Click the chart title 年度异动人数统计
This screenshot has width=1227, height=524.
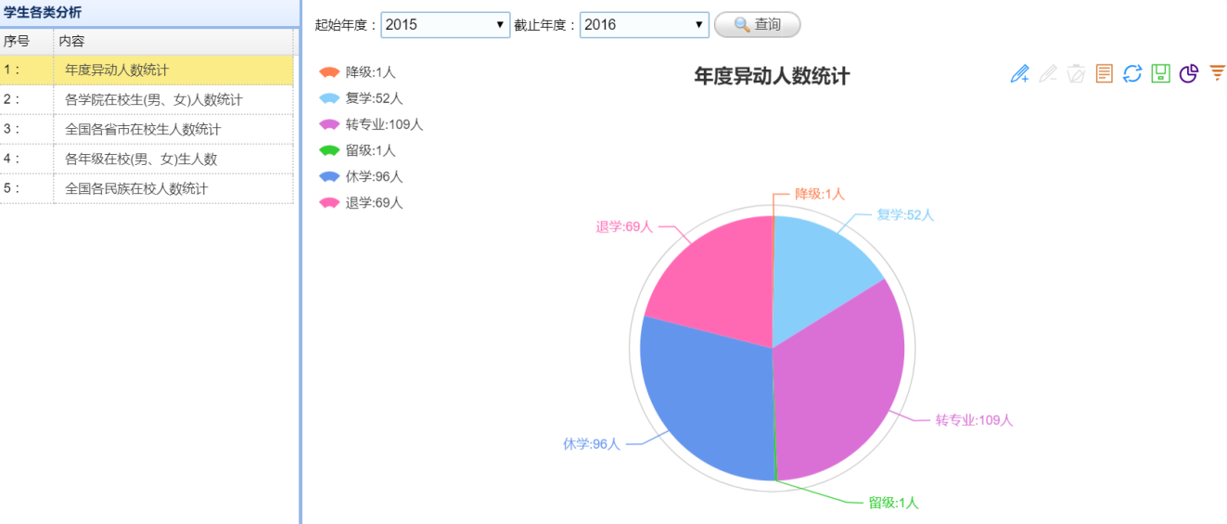click(772, 76)
